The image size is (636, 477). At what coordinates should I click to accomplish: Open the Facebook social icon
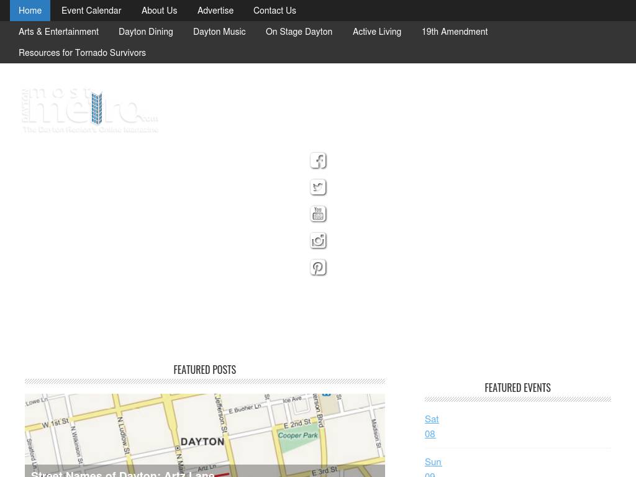point(318,161)
